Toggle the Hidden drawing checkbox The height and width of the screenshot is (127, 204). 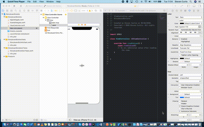pos(180,104)
